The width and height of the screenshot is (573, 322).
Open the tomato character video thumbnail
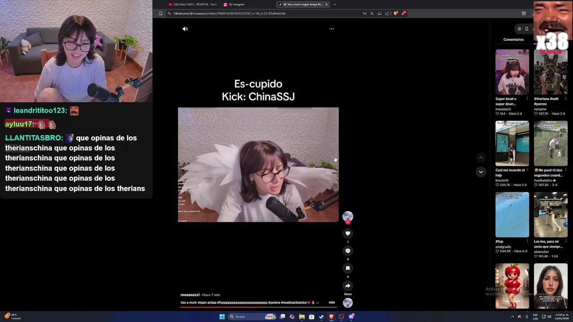click(512, 286)
